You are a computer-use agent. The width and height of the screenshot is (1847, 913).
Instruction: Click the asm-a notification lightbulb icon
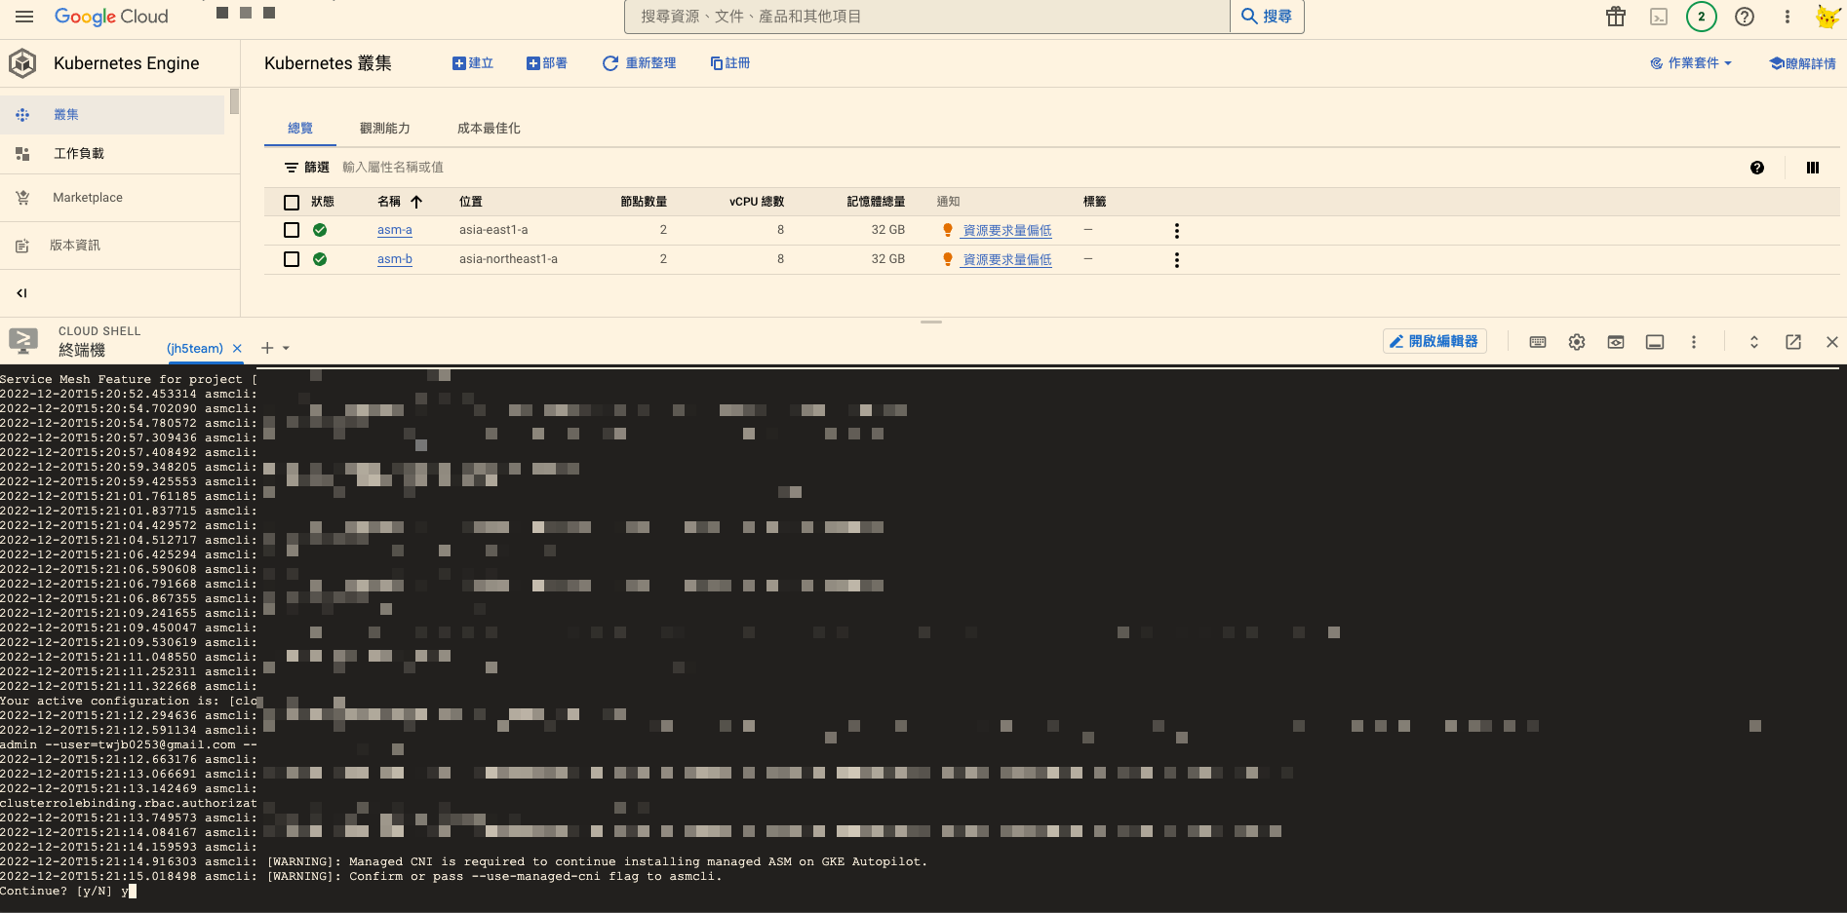pos(947,230)
